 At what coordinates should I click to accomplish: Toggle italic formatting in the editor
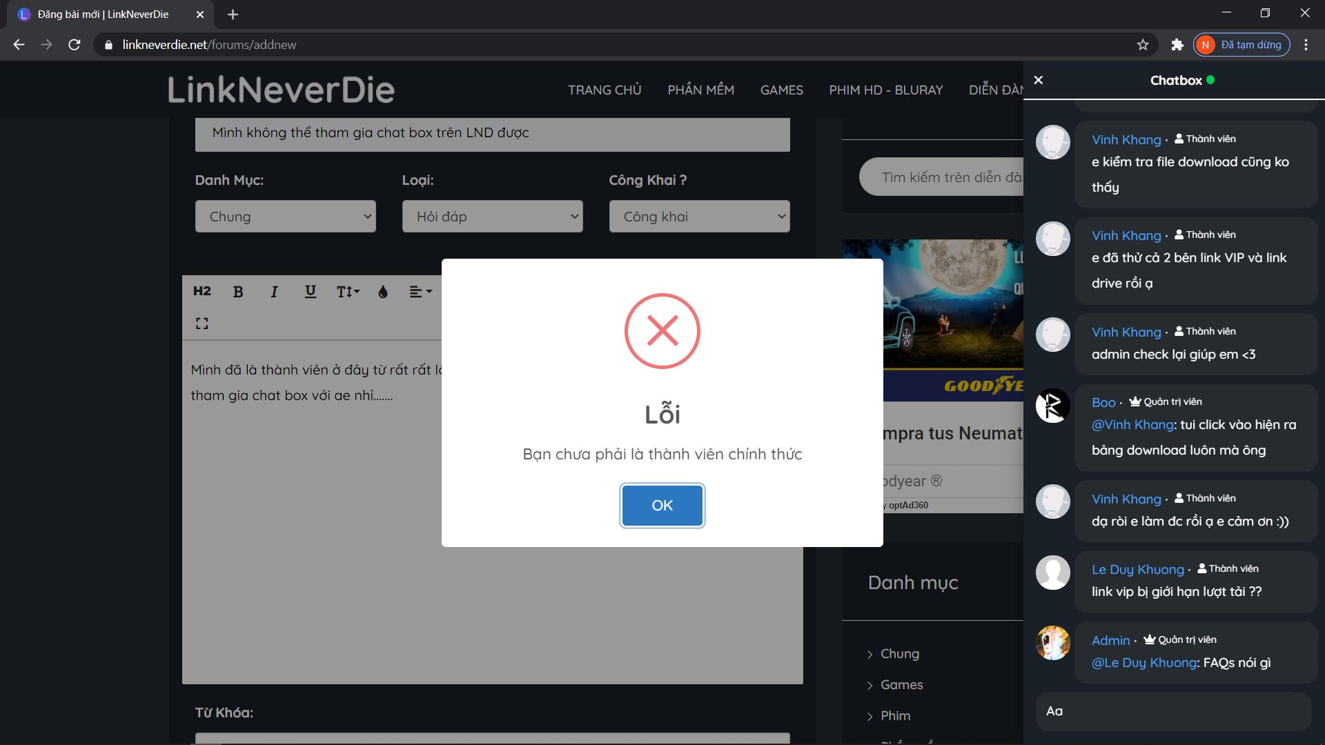(x=274, y=292)
